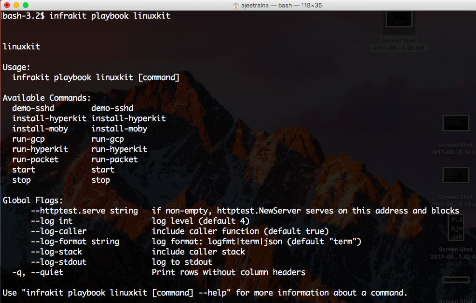Image resolution: width=476 pixels, height=303 pixels.
Task: Click the ajeetraina — bash window title
Action: [266, 6]
